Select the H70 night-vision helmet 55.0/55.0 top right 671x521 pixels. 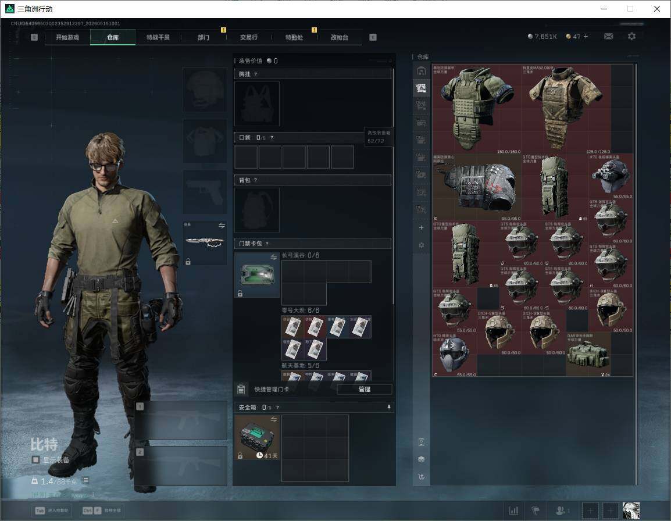(611, 176)
